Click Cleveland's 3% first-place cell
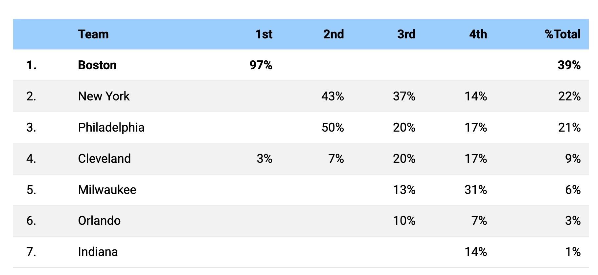This screenshot has height=275, width=598. point(264,159)
